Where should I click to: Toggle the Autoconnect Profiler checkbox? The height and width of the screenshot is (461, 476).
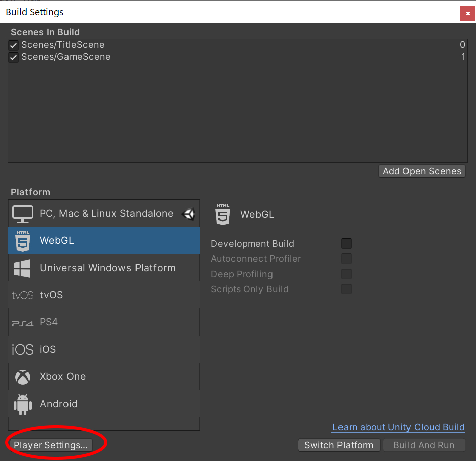click(x=346, y=259)
